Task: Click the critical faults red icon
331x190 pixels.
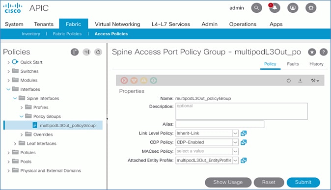Action: [124, 81]
